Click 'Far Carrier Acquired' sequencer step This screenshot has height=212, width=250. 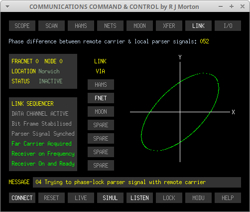coord(41,144)
